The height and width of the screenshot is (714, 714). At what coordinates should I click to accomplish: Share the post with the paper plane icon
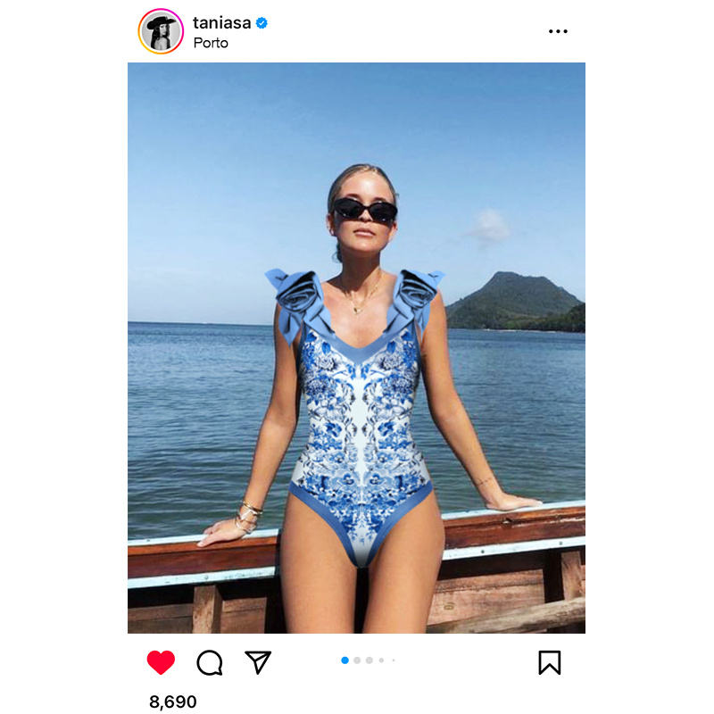coord(258,662)
